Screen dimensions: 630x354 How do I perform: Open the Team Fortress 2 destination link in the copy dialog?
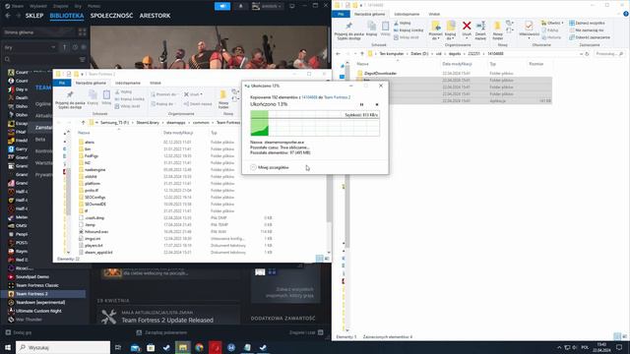(x=337, y=97)
